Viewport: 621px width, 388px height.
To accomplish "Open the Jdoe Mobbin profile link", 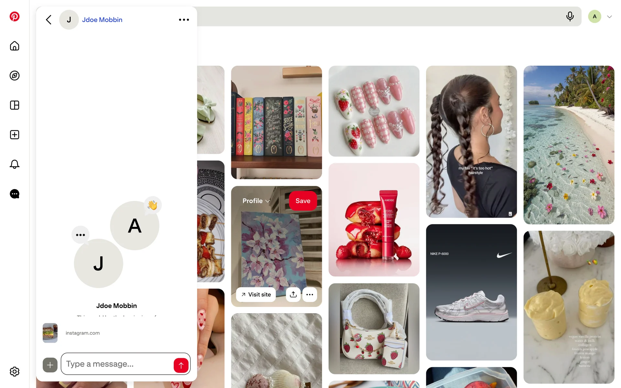I will click(x=102, y=20).
